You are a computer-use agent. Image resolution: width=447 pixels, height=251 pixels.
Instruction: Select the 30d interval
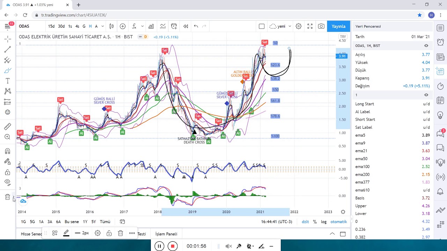(x=61, y=26)
